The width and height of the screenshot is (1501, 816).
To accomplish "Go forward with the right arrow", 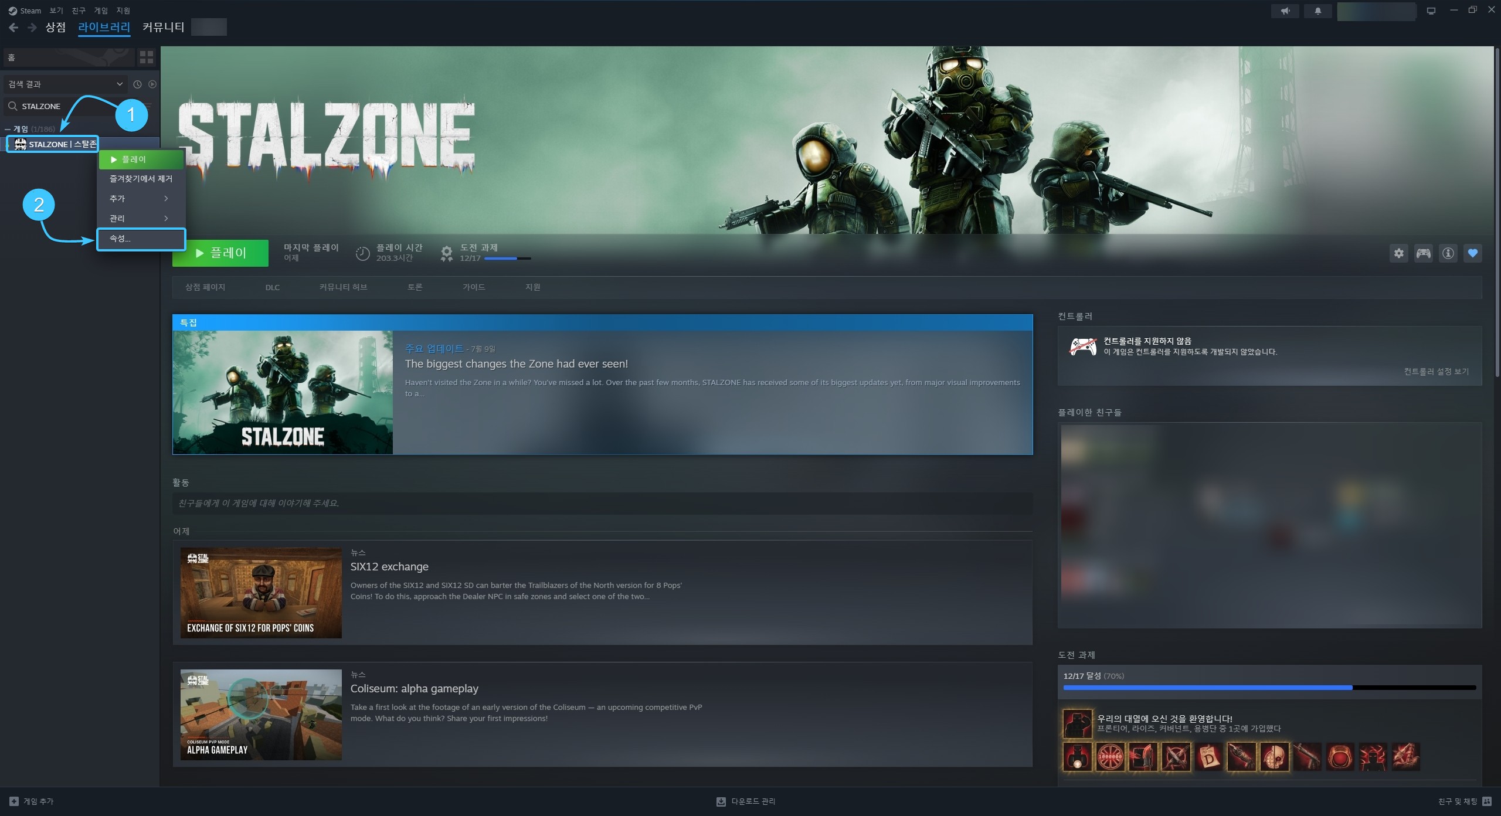I will point(32,28).
